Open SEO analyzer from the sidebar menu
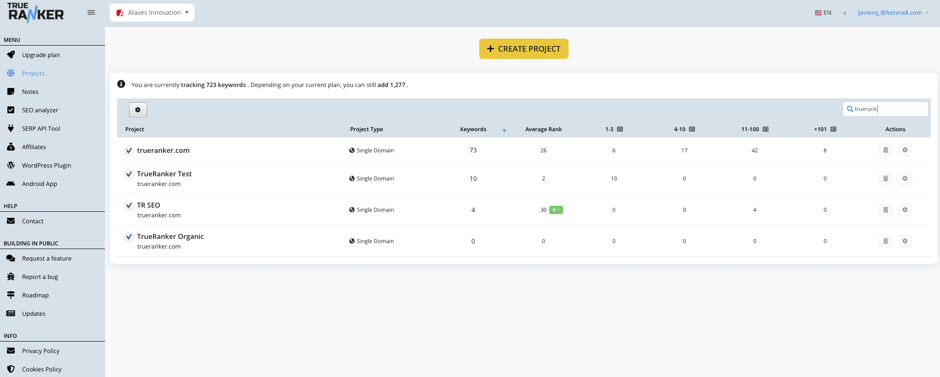940x377 pixels. point(40,110)
